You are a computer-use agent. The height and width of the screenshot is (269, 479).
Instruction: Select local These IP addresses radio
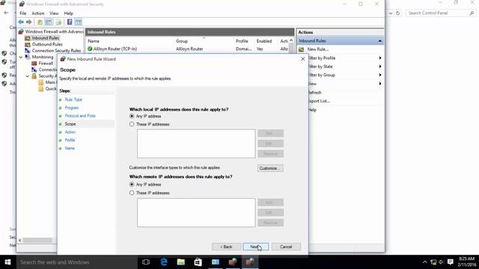(x=132, y=124)
